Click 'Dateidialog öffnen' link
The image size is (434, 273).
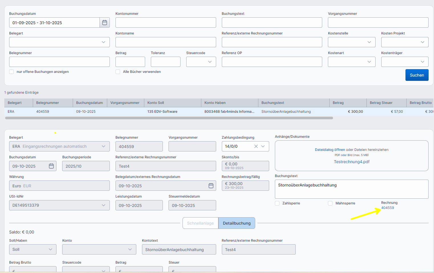click(x=330, y=150)
